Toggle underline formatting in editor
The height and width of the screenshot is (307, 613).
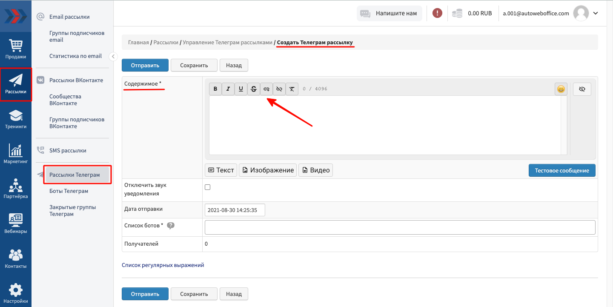tap(241, 89)
